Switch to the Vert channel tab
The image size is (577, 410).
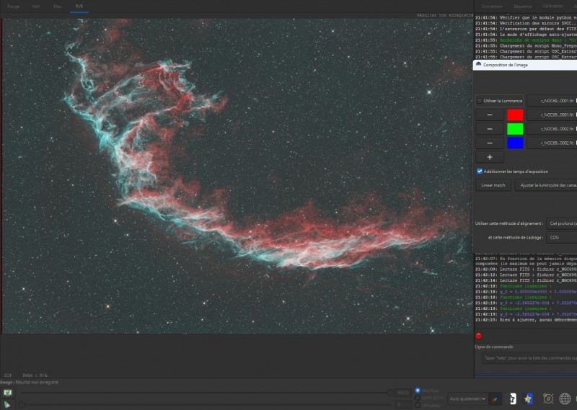pos(35,6)
